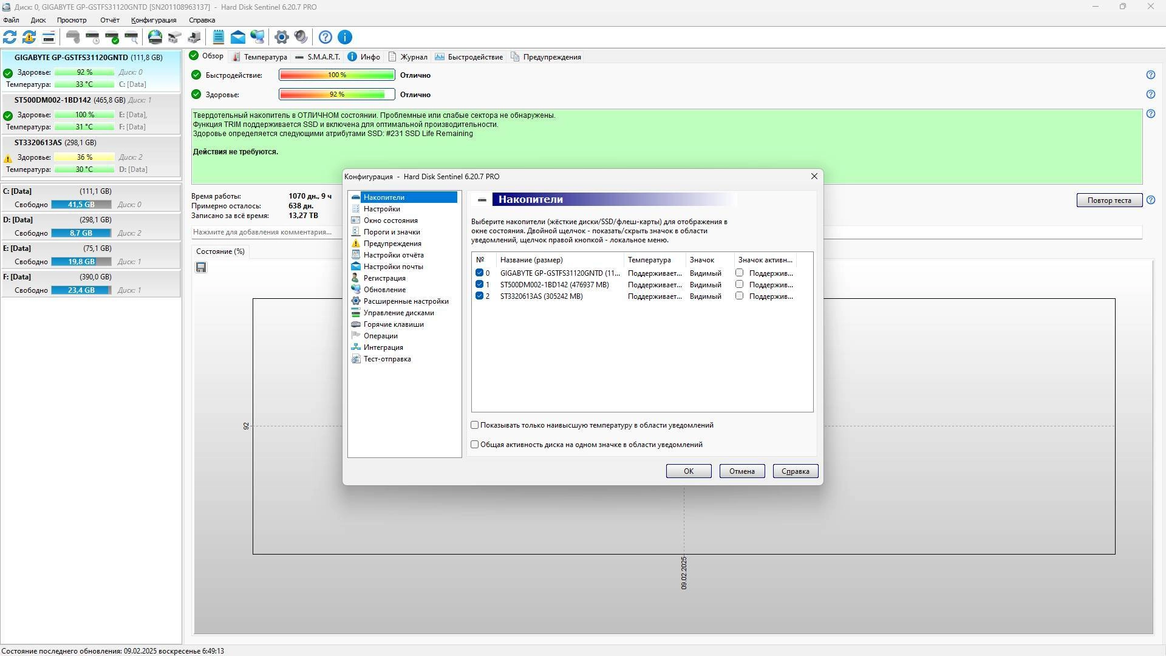This screenshot has height=656, width=1166.
Task: Click the globe with monitor toolbar icon
Action: [257, 37]
